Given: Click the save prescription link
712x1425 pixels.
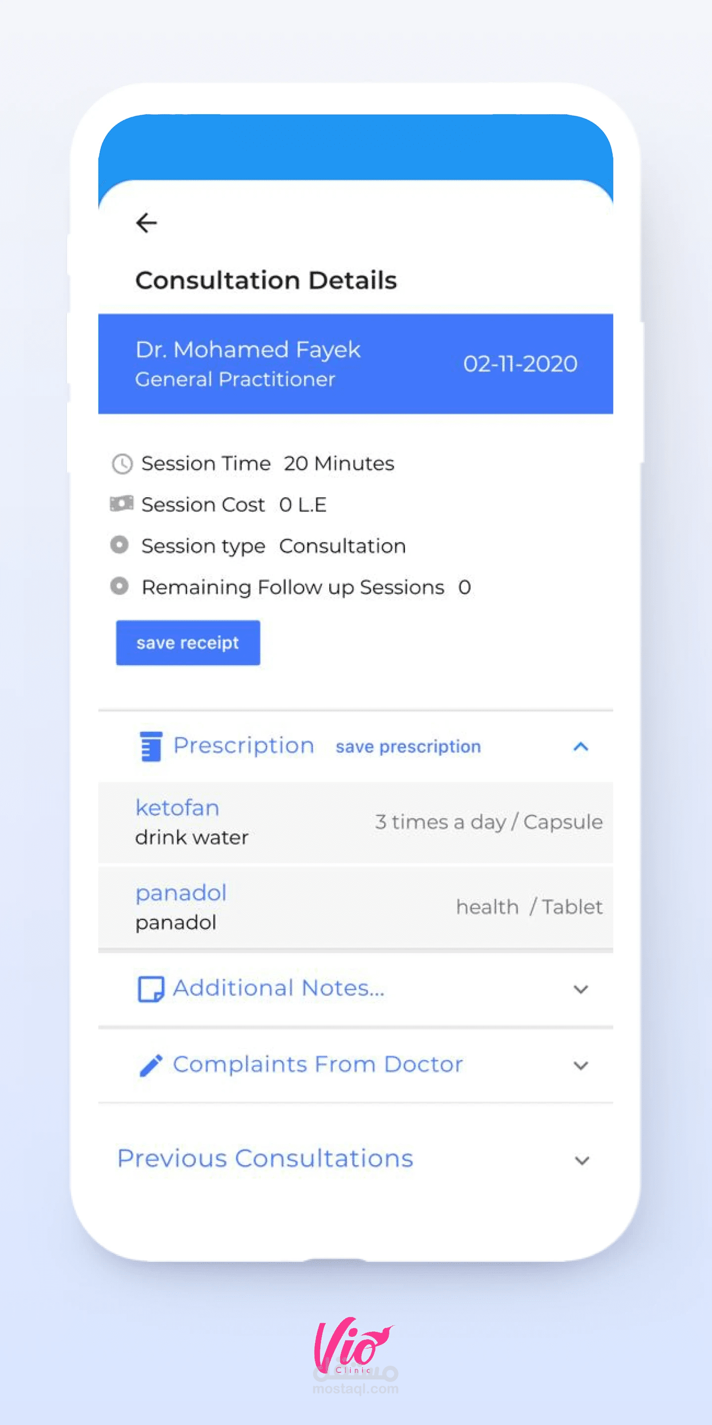Looking at the screenshot, I should point(408,747).
